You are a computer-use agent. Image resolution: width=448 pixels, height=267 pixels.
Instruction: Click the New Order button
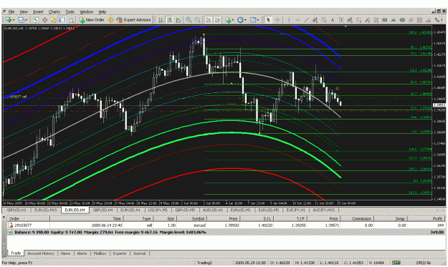click(x=92, y=19)
